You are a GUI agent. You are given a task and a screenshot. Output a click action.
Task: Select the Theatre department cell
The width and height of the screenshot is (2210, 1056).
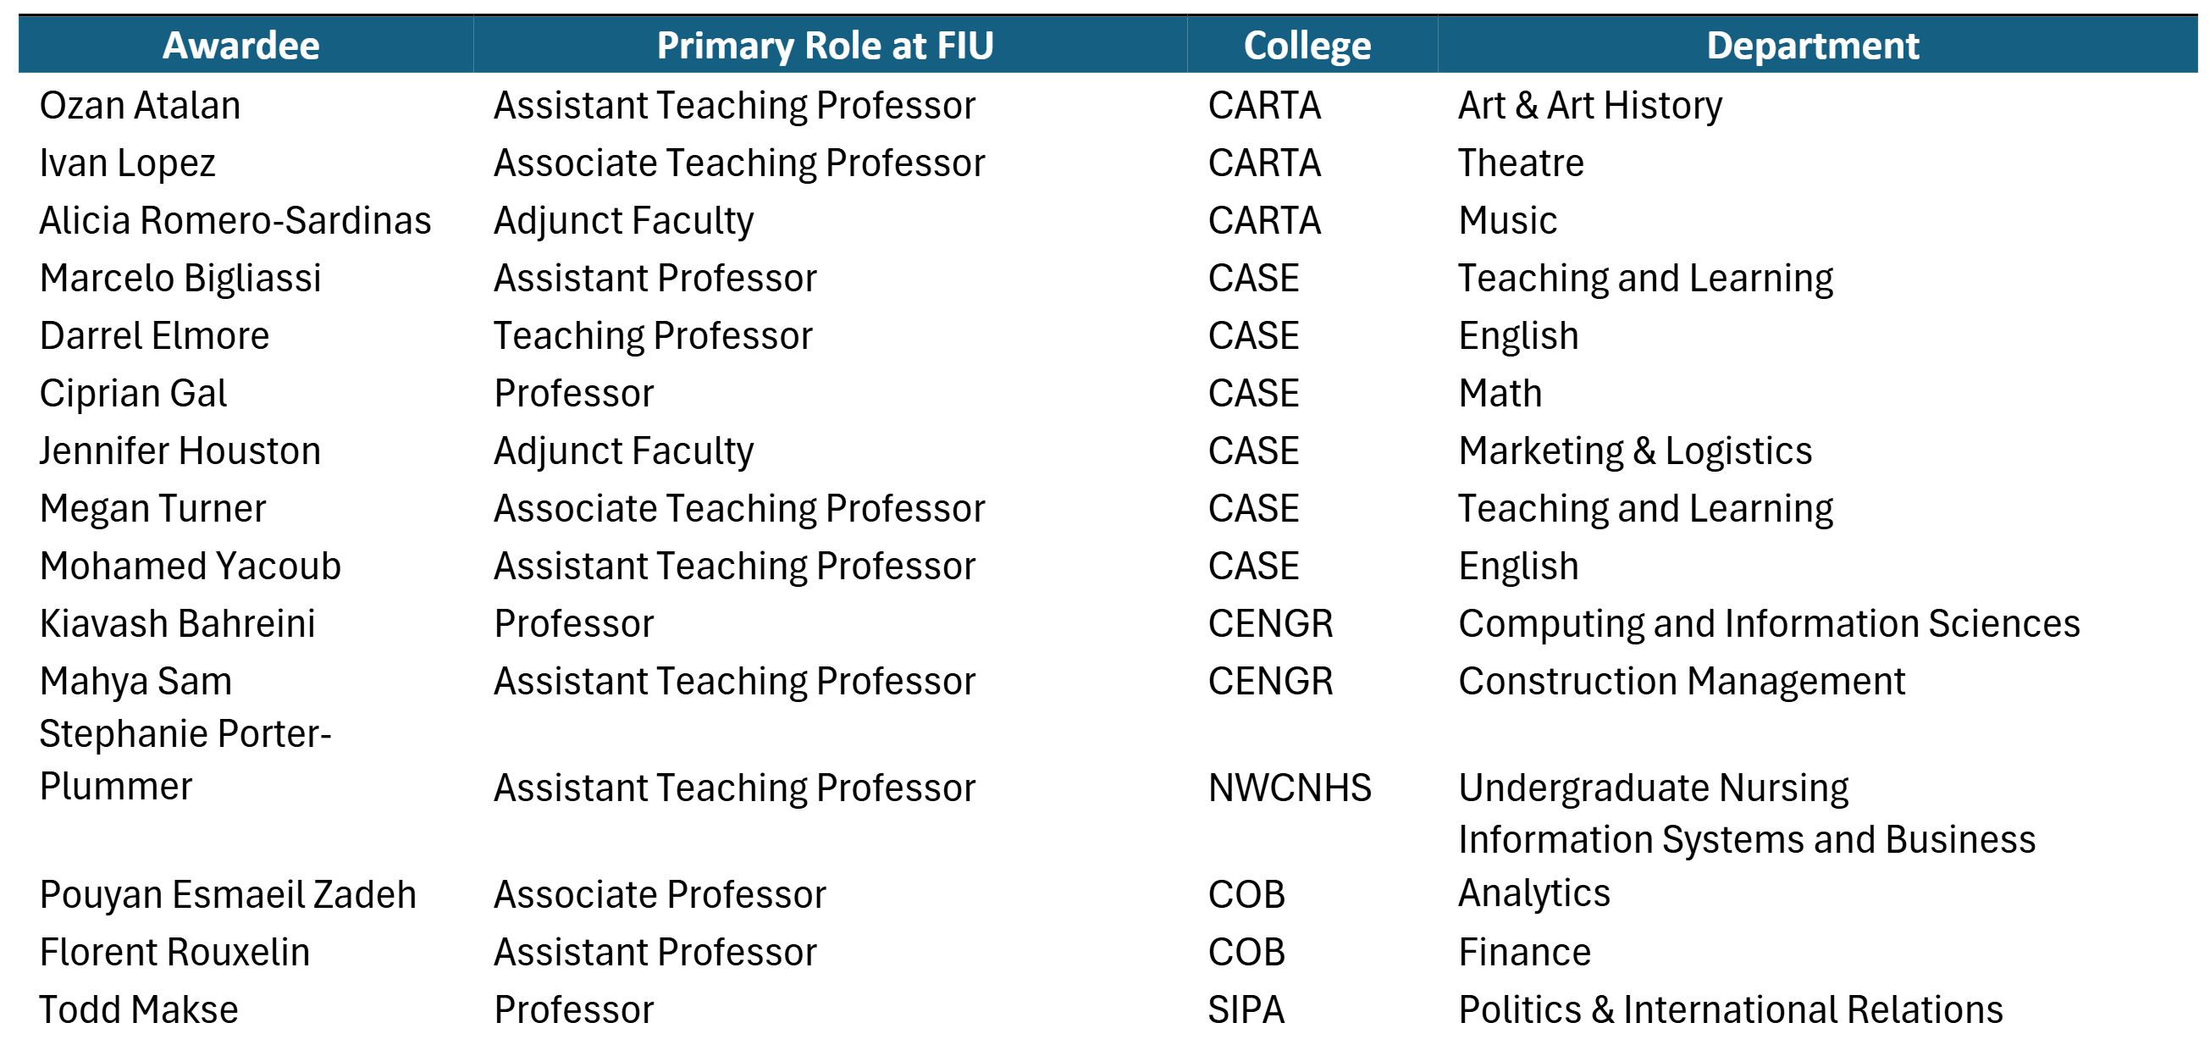tap(1520, 163)
